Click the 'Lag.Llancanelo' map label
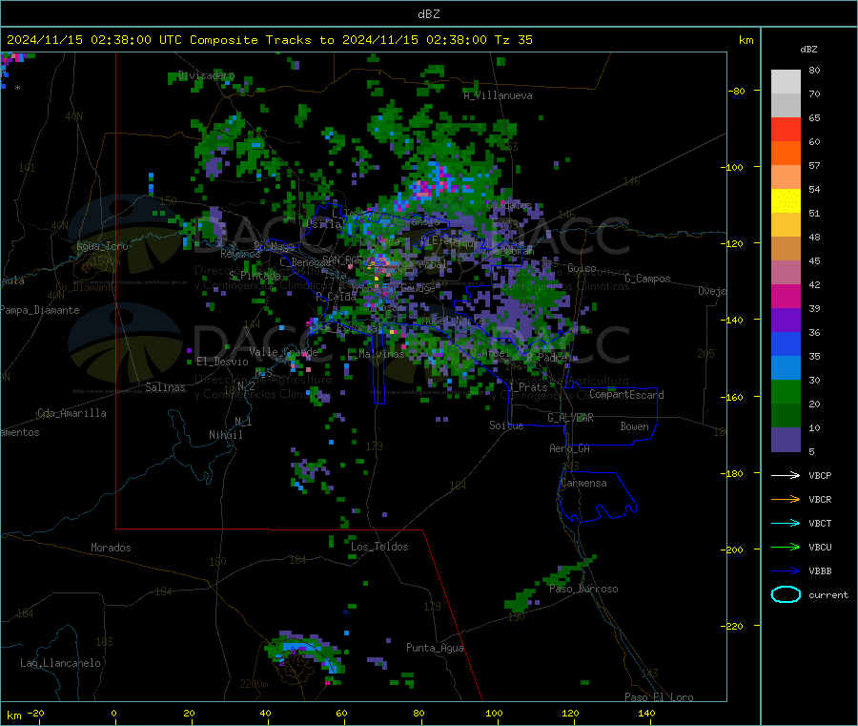The height and width of the screenshot is (726, 858). click(60, 663)
